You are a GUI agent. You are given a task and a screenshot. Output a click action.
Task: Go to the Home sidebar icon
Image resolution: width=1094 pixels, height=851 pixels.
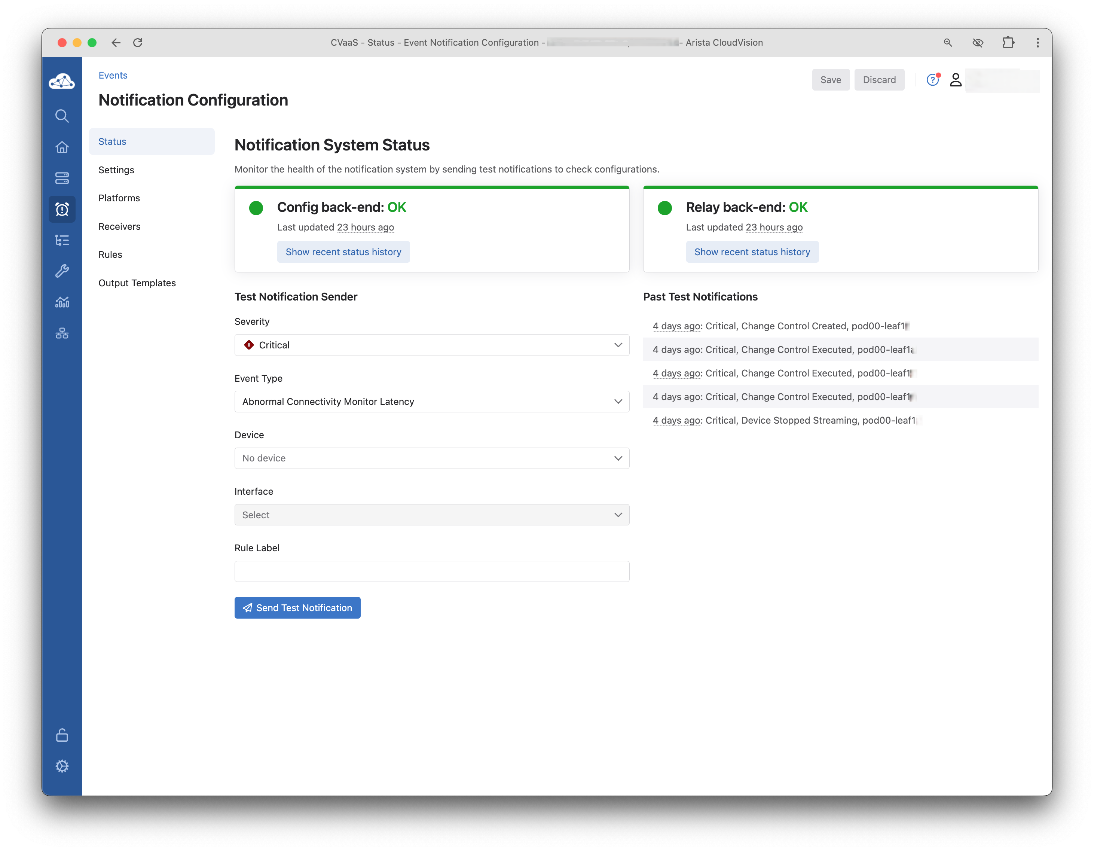[x=62, y=147]
